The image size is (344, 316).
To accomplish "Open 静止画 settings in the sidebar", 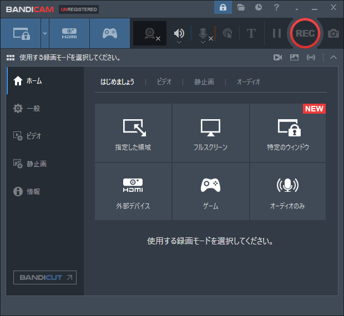I will (45, 164).
